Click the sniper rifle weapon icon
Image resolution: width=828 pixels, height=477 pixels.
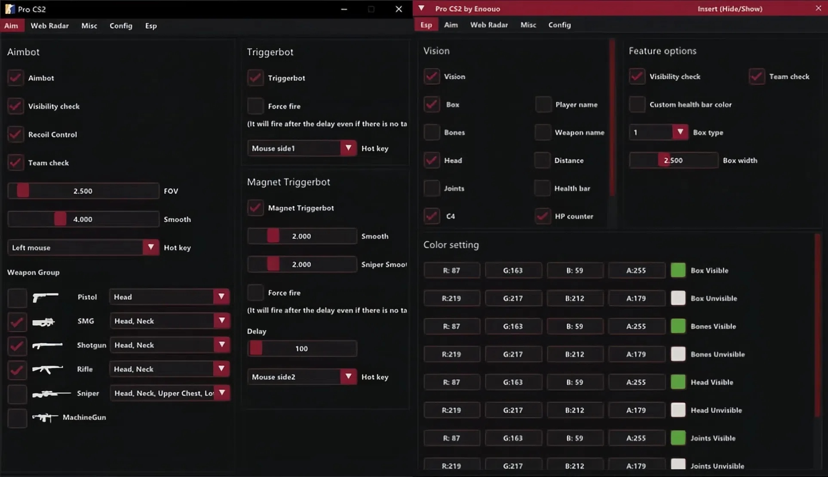point(51,393)
